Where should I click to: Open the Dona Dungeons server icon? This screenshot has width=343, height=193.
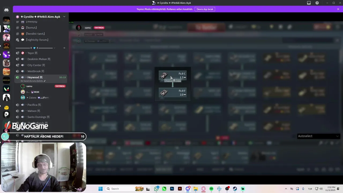(x=6, y=46)
